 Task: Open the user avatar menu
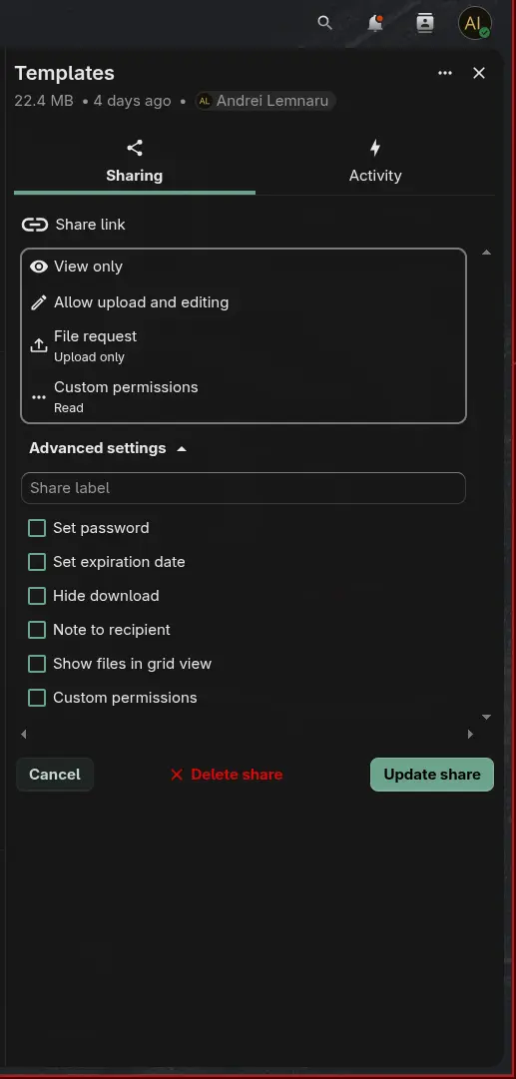[x=475, y=23]
